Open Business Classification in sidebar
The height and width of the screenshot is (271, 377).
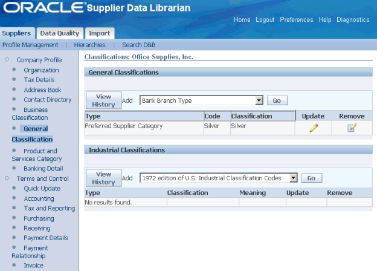(x=30, y=114)
